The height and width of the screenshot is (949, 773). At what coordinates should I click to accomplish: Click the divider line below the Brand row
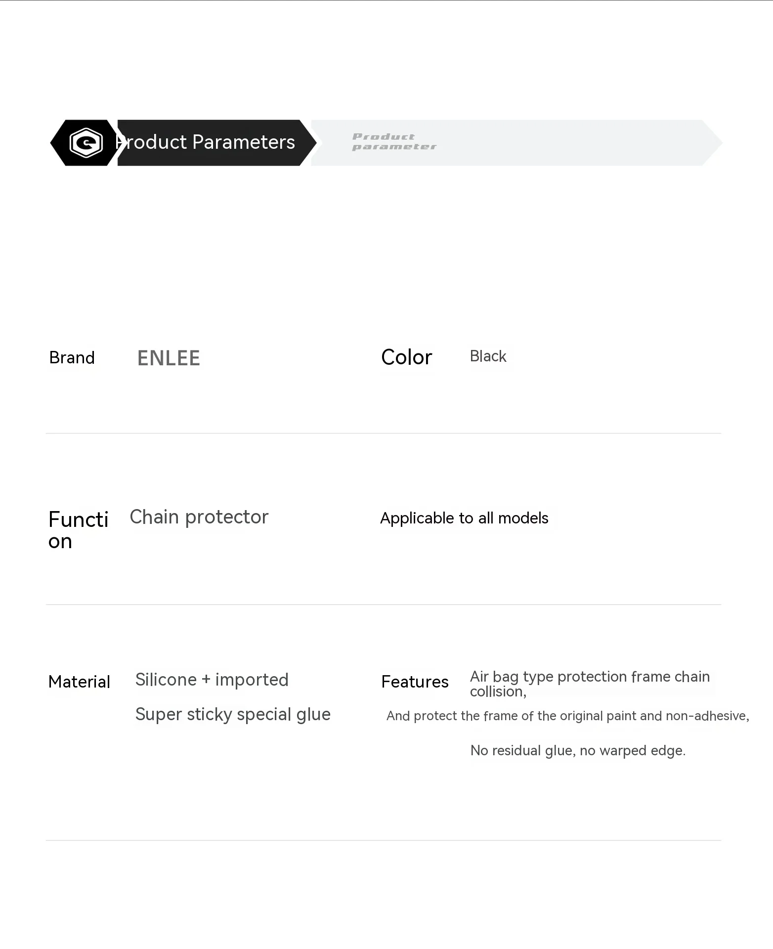tap(383, 433)
